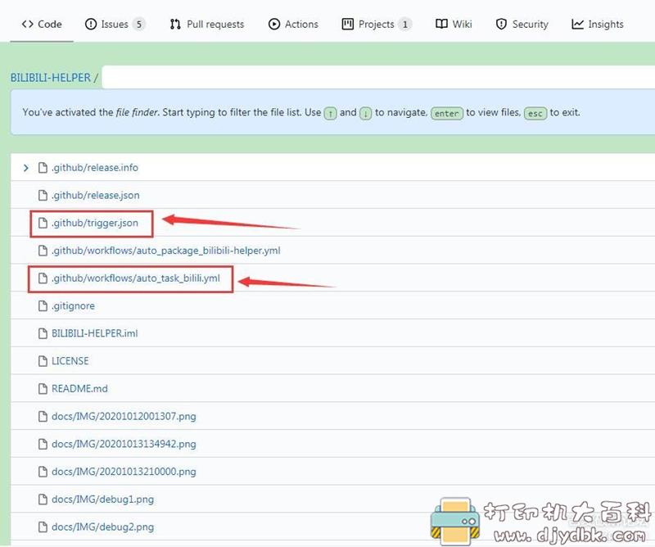Click the file icon beside LICENSE

[x=43, y=360]
